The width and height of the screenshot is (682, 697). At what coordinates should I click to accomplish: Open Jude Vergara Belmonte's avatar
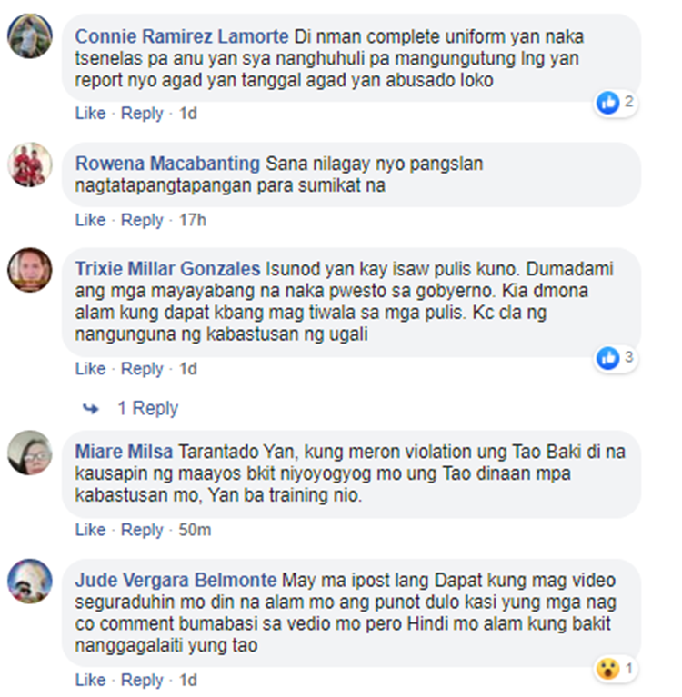pos(30,581)
